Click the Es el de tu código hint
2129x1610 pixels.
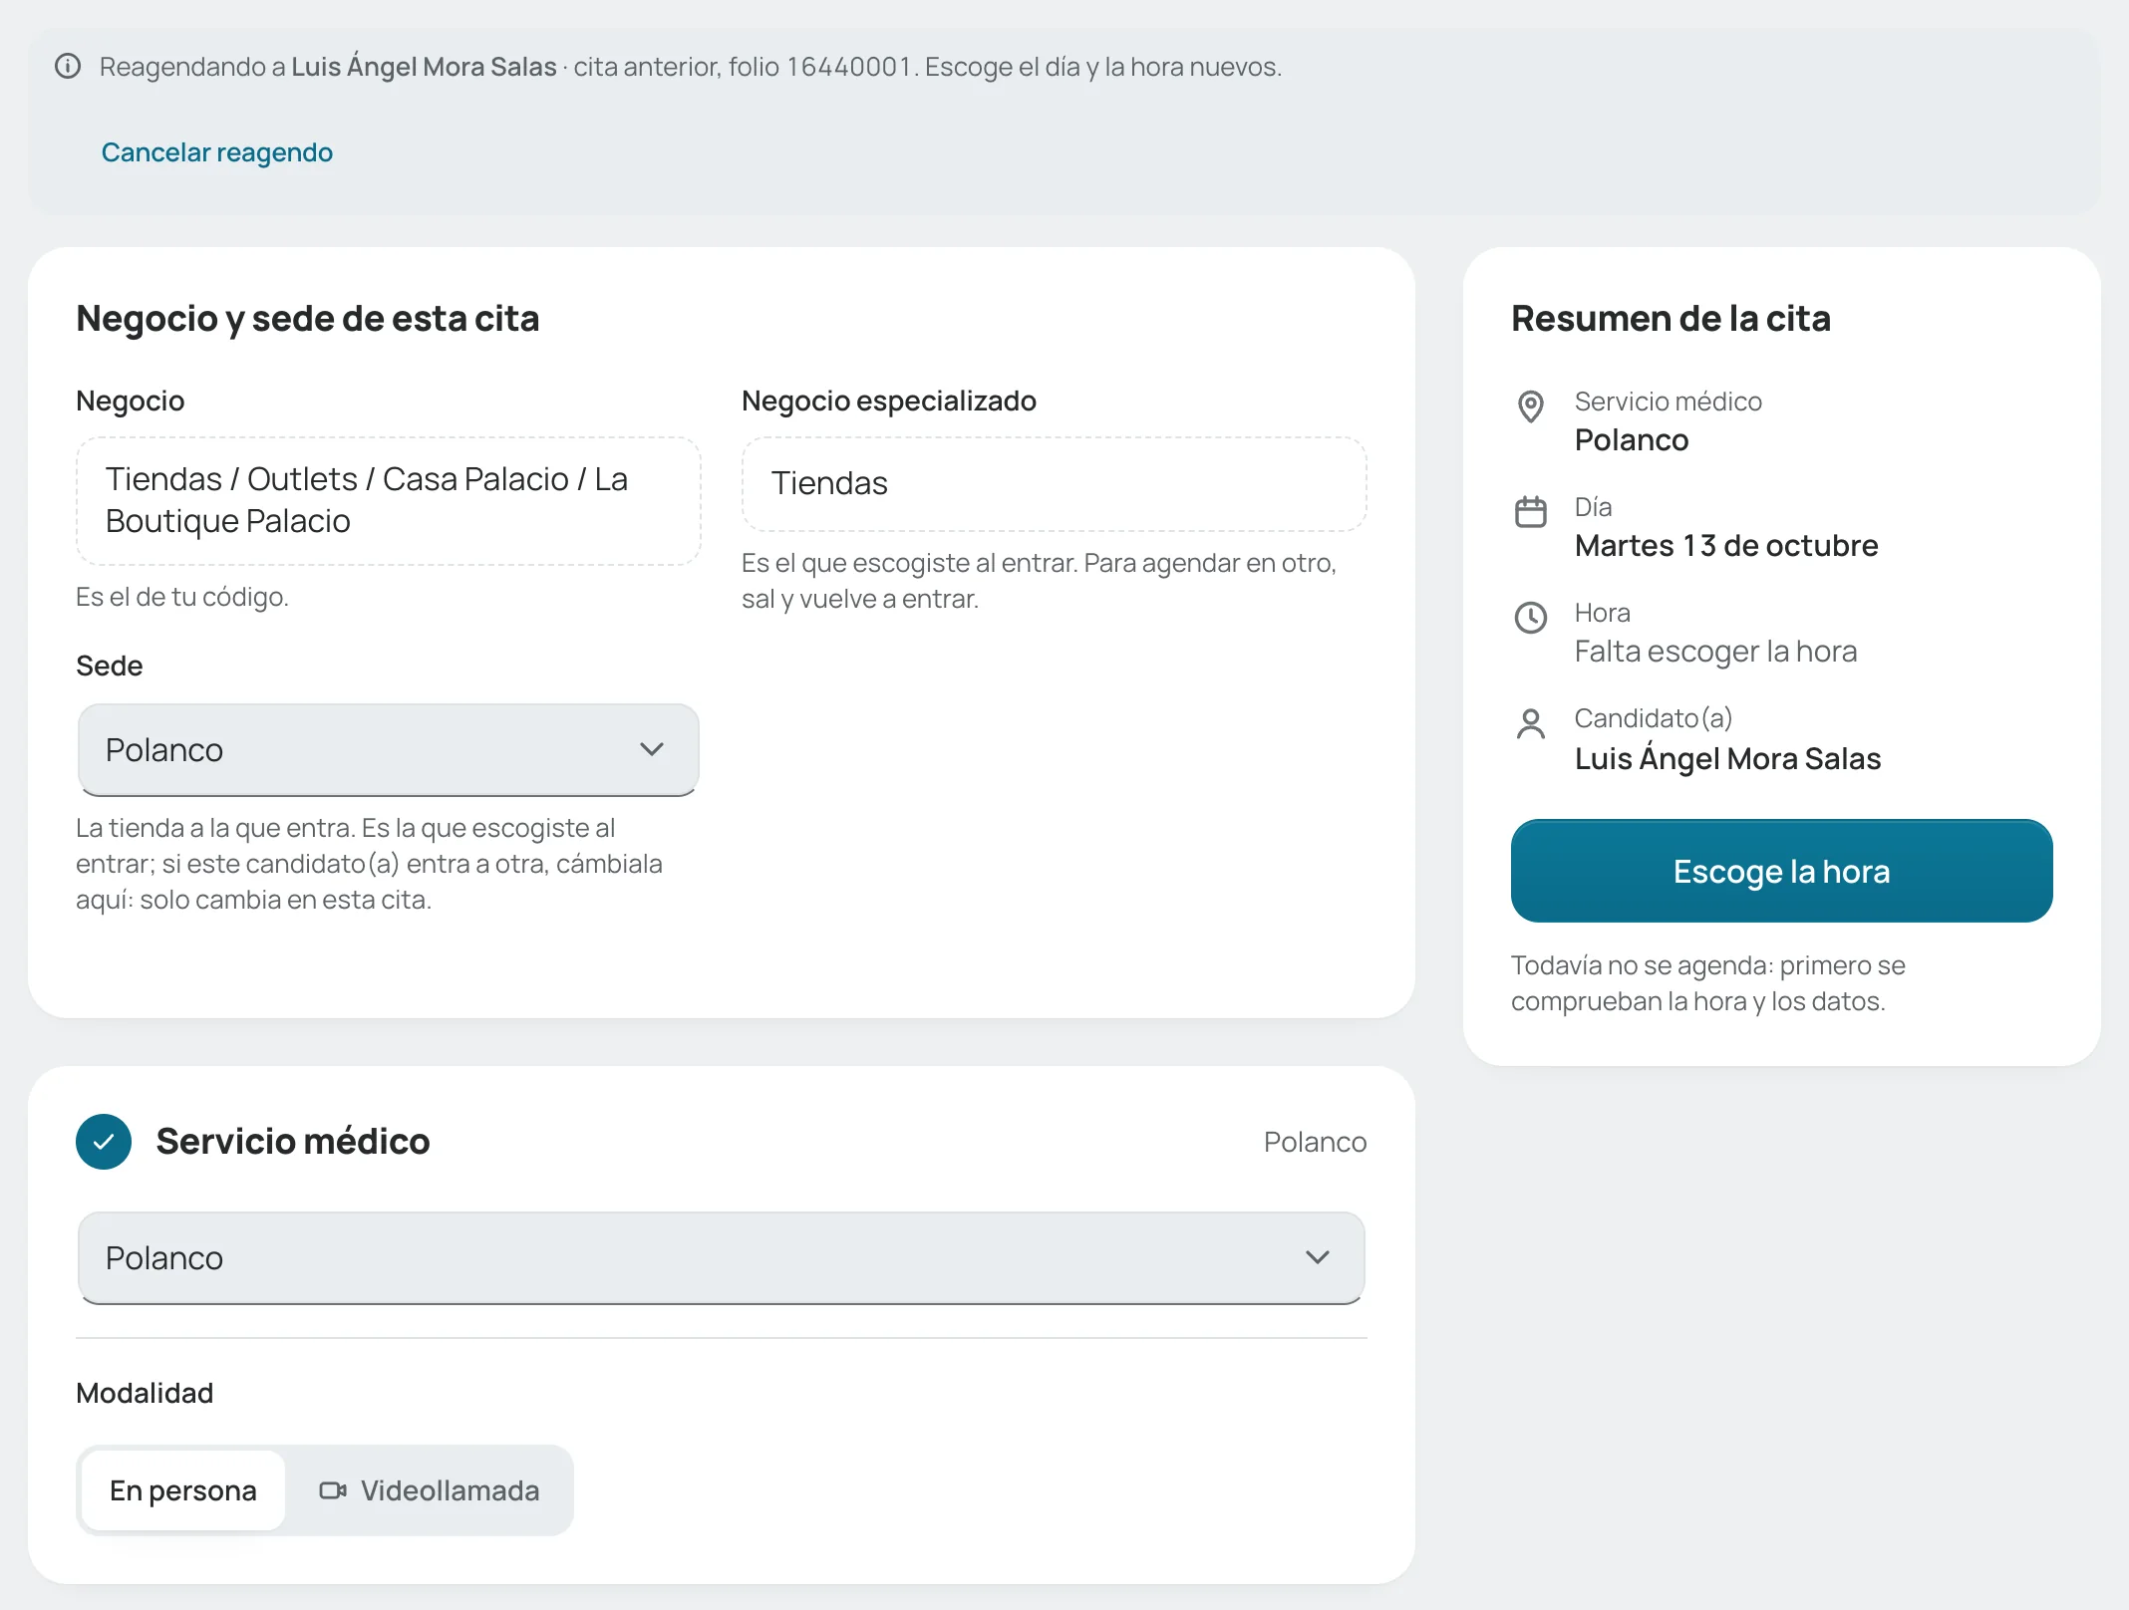point(182,597)
